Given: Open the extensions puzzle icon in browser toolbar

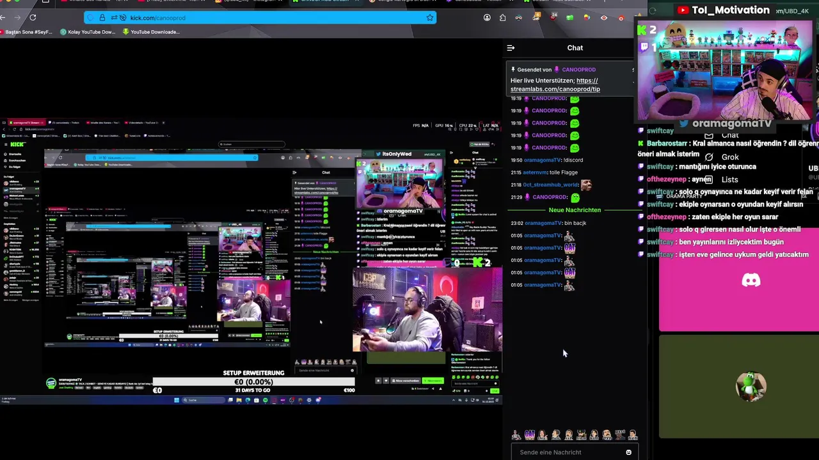Looking at the screenshot, I should [x=502, y=18].
